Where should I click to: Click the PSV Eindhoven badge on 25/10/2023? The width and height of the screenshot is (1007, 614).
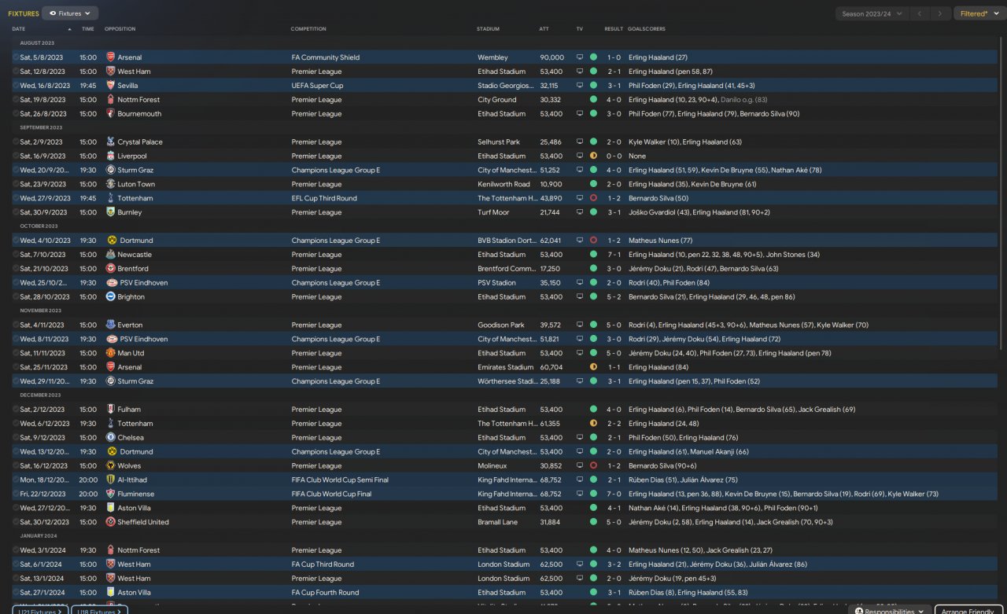[x=110, y=283]
